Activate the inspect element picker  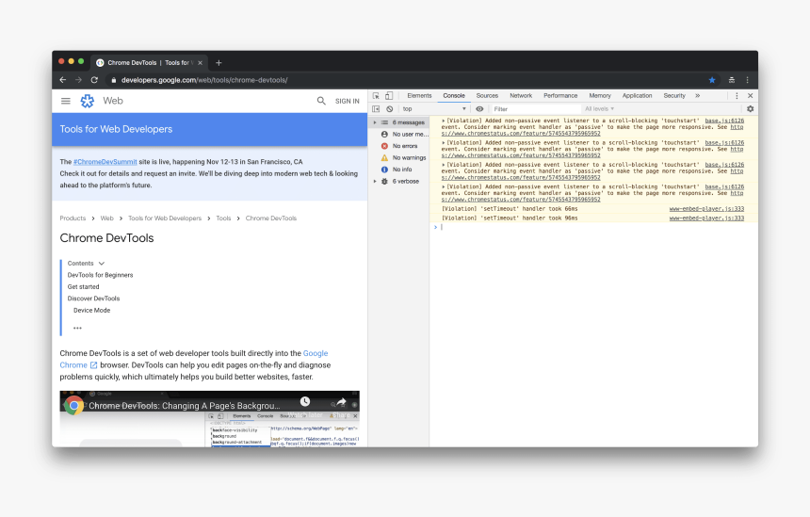pyautogui.click(x=376, y=95)
